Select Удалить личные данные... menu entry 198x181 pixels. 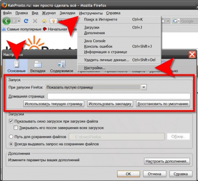(106, 60)
